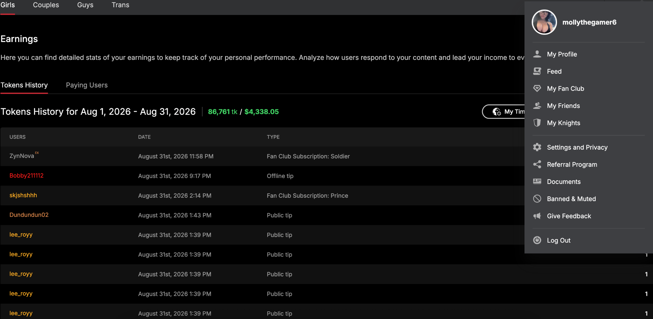Viewport: 653px width, 319px height.
Task: Open Referral Program menu entry
Action: [572, 164]
